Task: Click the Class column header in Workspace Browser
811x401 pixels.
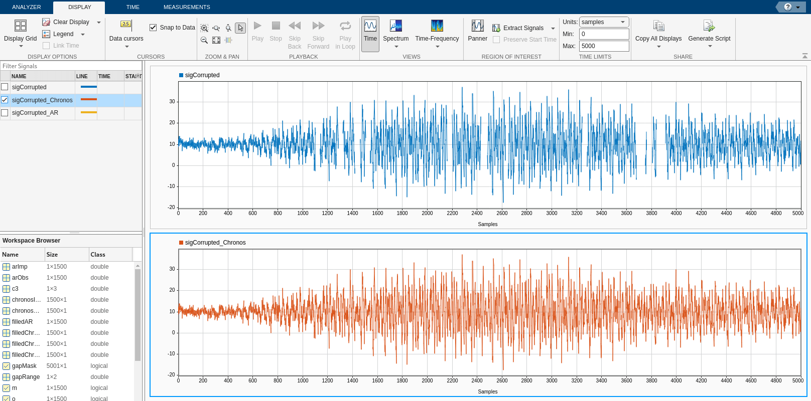Action: 111,255
